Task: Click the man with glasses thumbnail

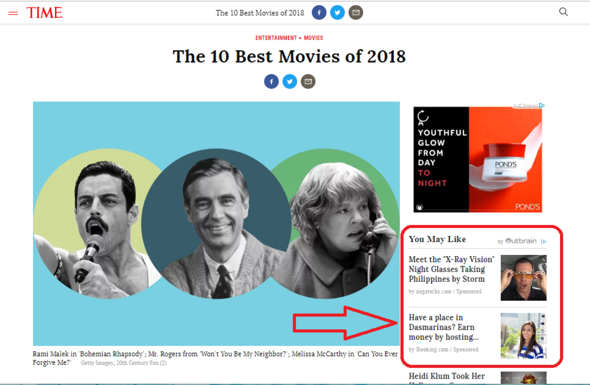Action: (x=523, y=278)
